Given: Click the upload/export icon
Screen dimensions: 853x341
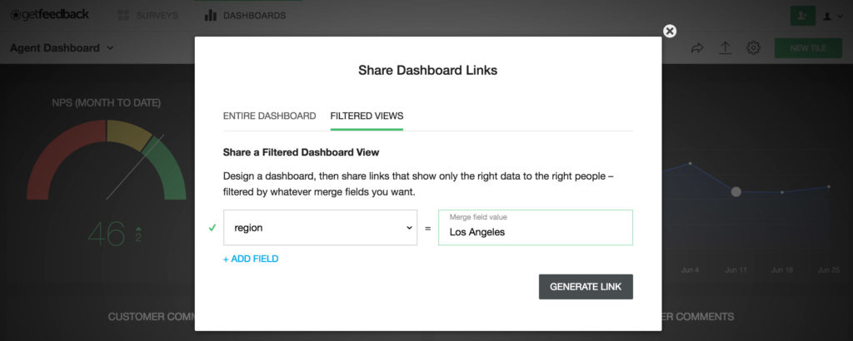Looking at the screenshot, I should pyautogui.click(x=725, y=48).
